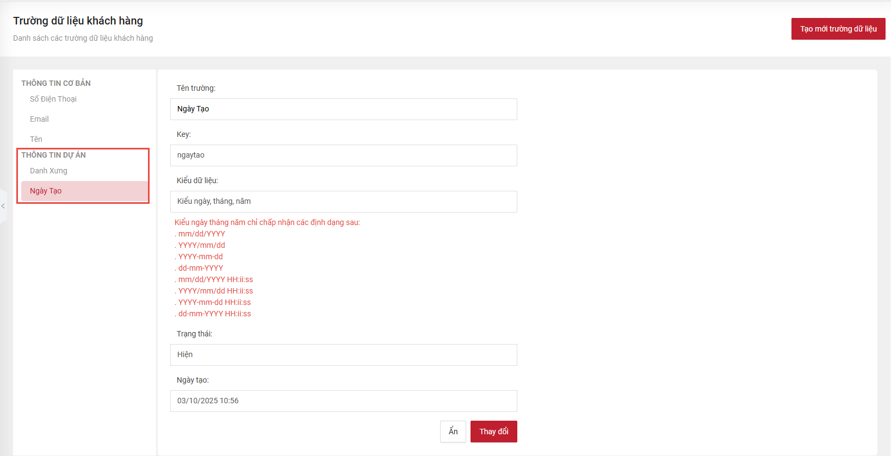This screenshot has height=456, width=891.
Task: Focus the 'Tên trường' input containing 'Ngày Tạo'
Action: pyautogui.click(x=343, y=109)
